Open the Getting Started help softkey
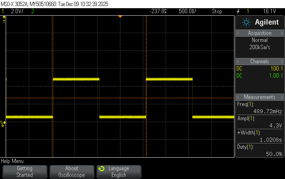This screenshot has height=179, width=285. coord(25,172)
